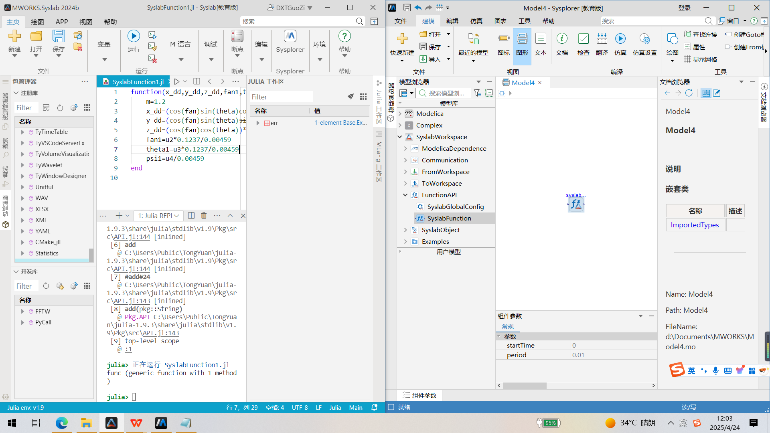Go back in the 文档浏览器 panel
Image resolution: width=770 pixels, height=433 pixels.
pos(667,93)
